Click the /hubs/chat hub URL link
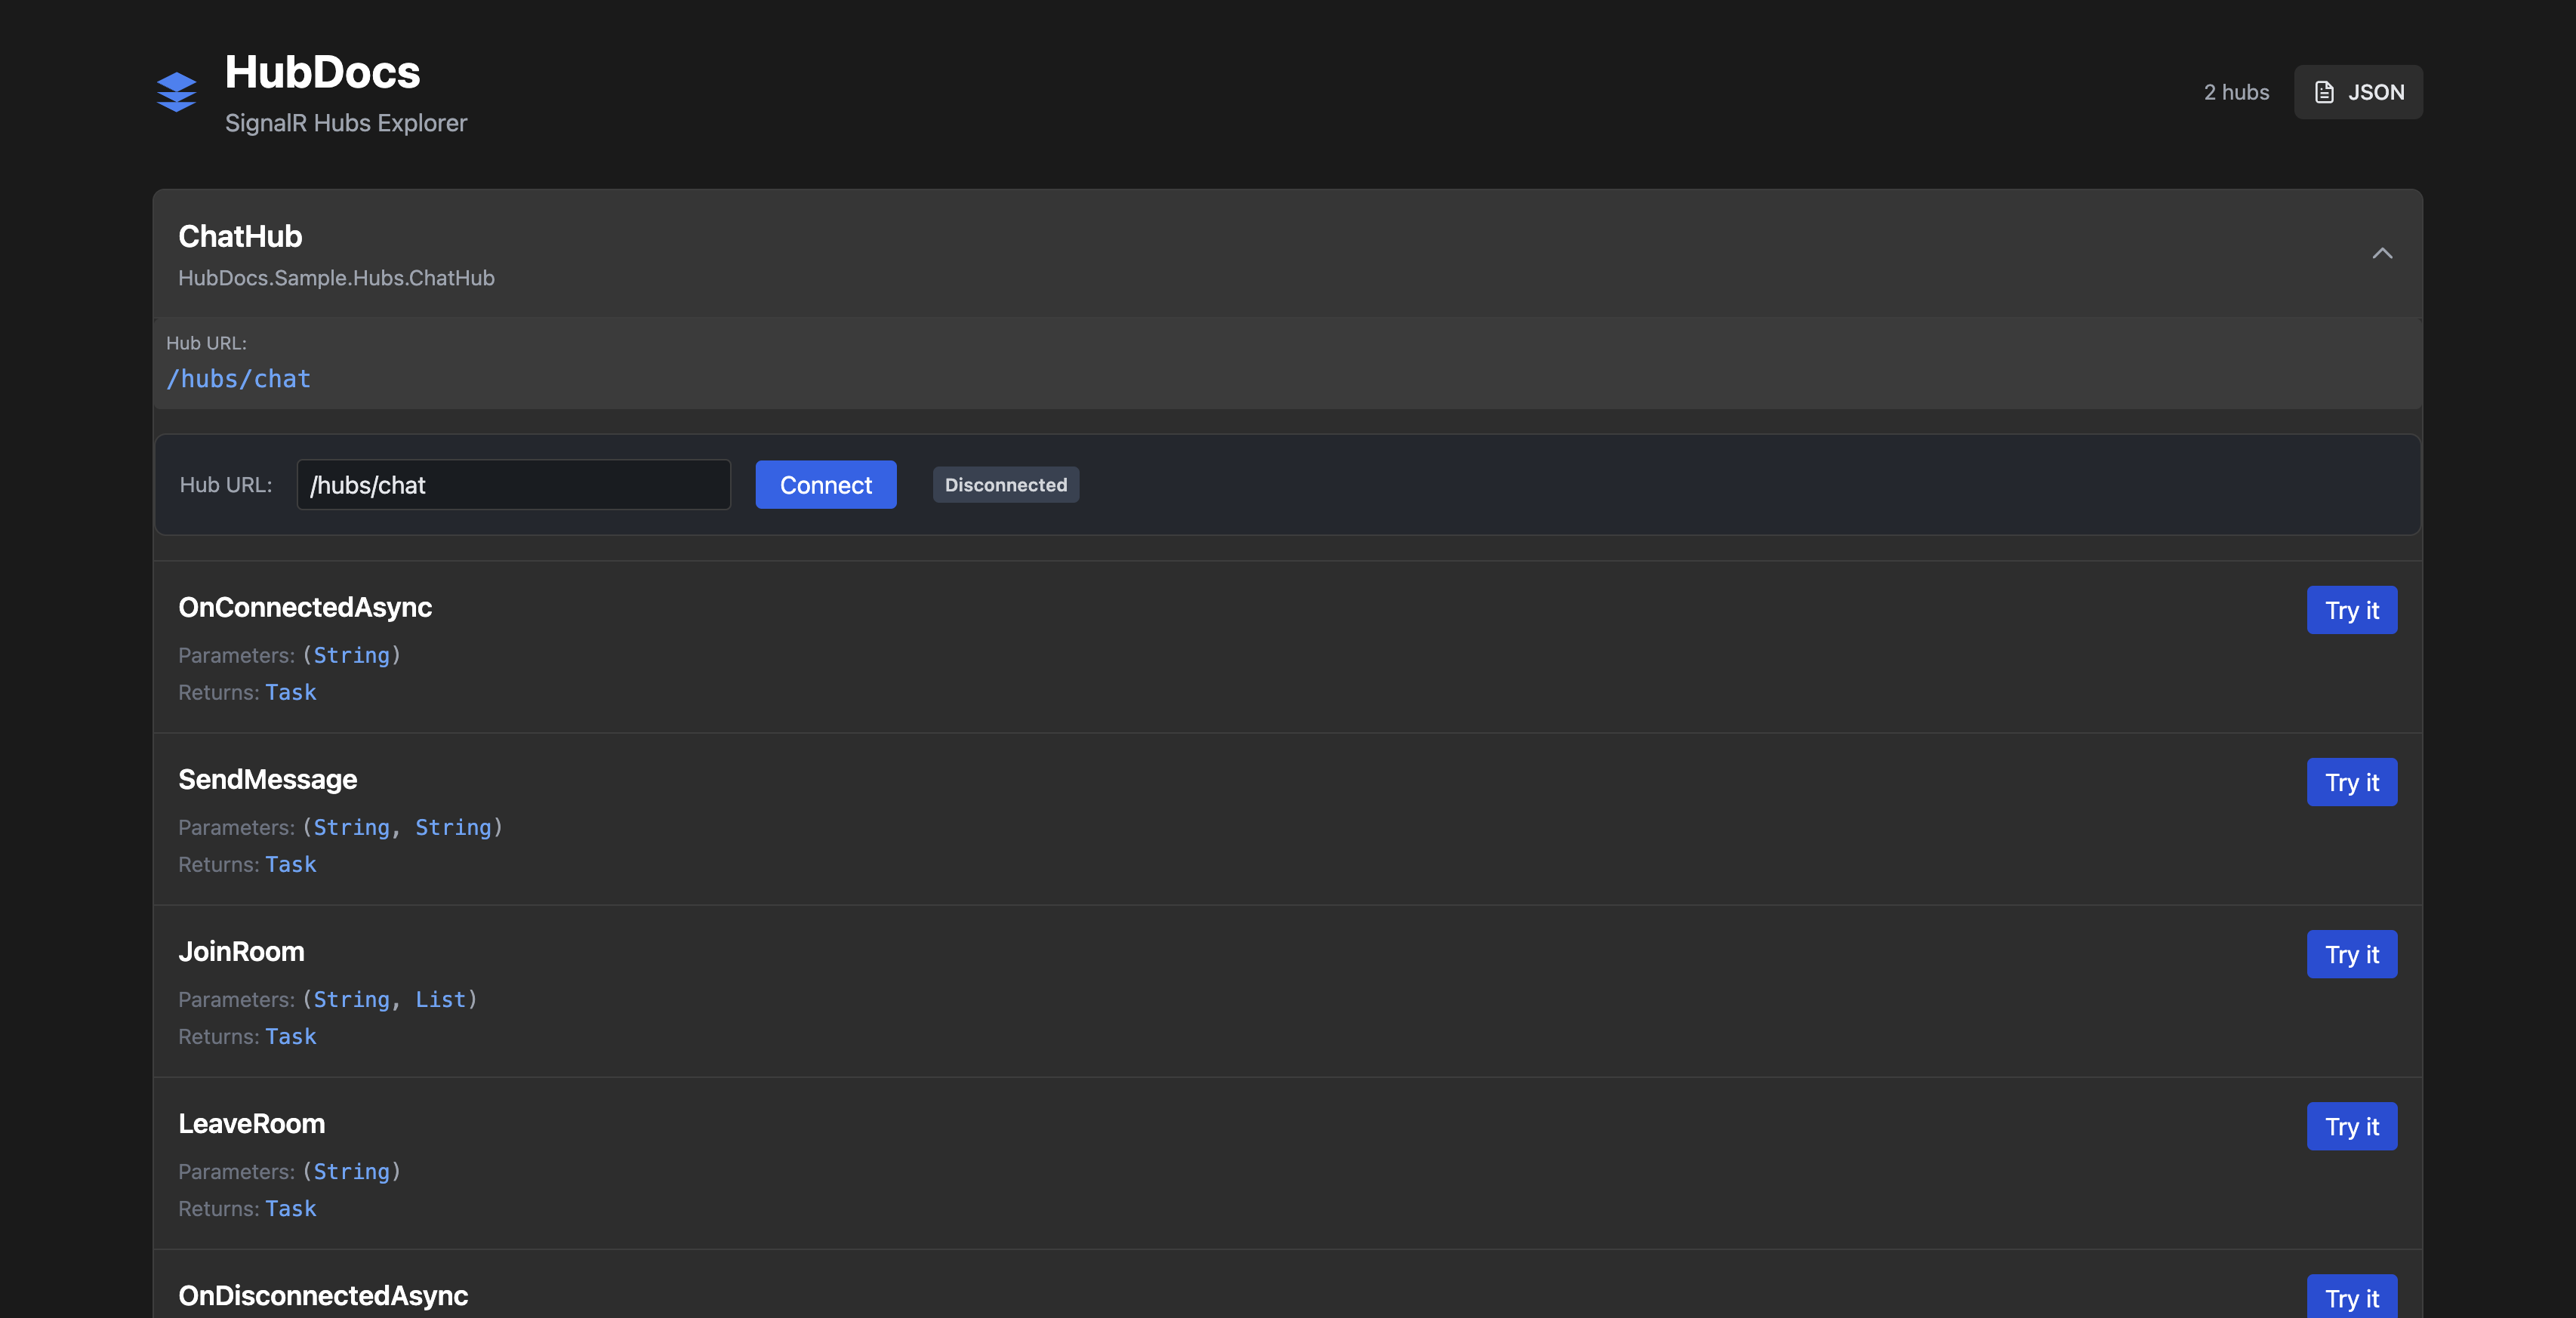Viewport: 2576px width, 1318px height. coord(238,379)
